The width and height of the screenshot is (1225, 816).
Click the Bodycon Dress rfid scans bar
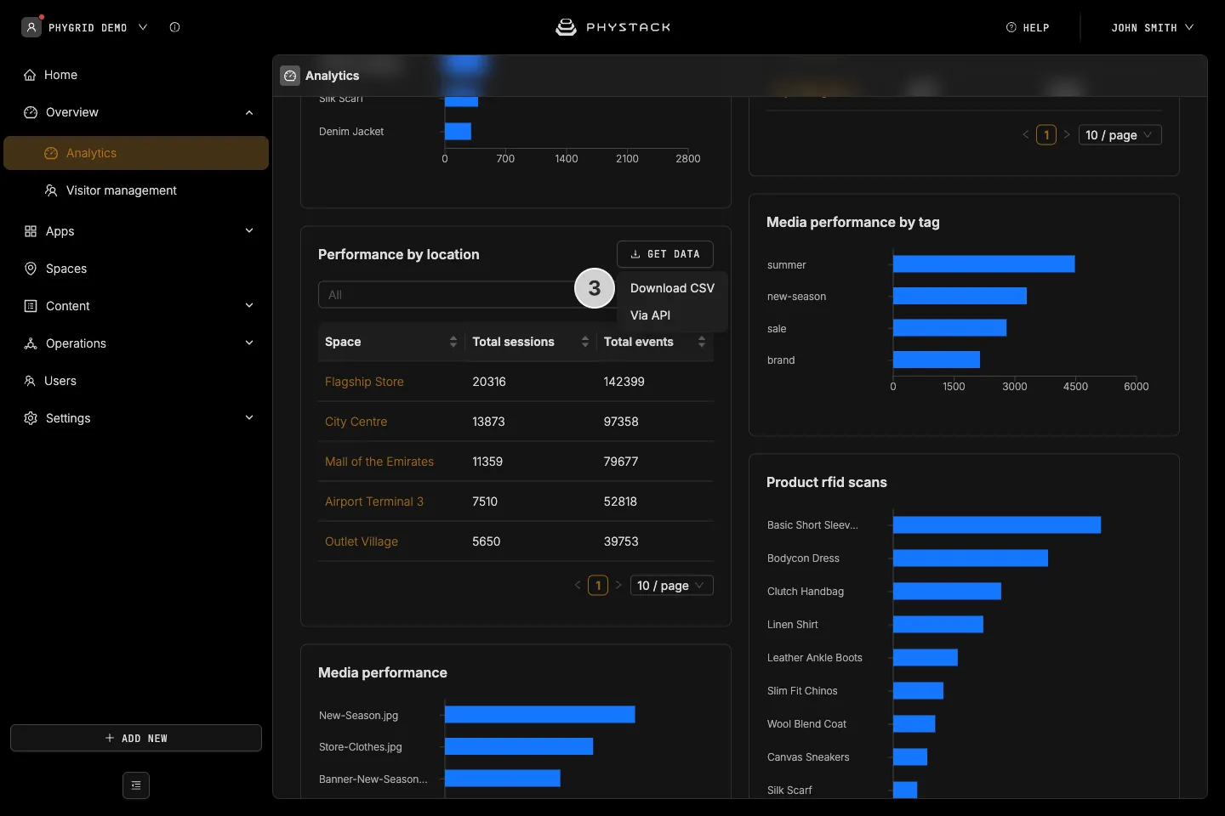971,558
